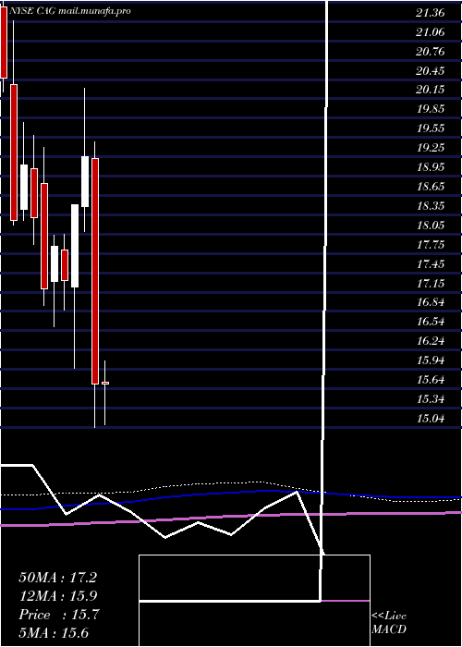The image size is (462, 647).
Task: Select the 17.75 price axis label
Action: [431, 245]
